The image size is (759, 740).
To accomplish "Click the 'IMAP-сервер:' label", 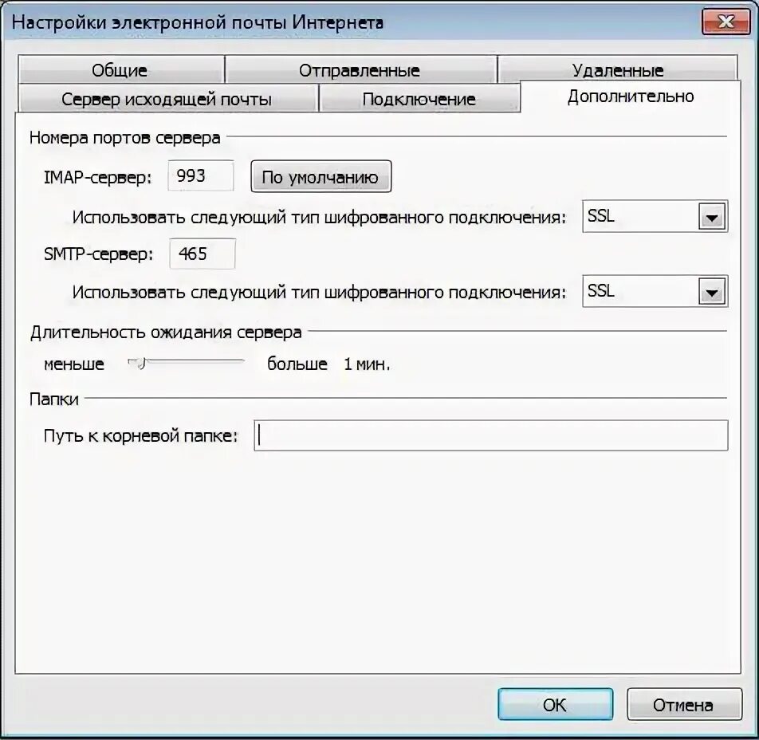I will pyautogui.click(x=98, y=177).
